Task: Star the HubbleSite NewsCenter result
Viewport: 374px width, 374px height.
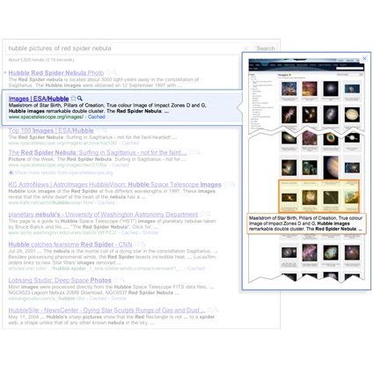Action: point(209,310)
